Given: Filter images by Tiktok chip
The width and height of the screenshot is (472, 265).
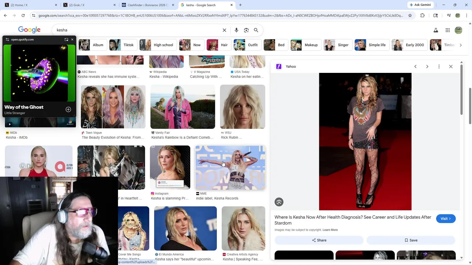Looking at the screenshot, I should point(123,45).
